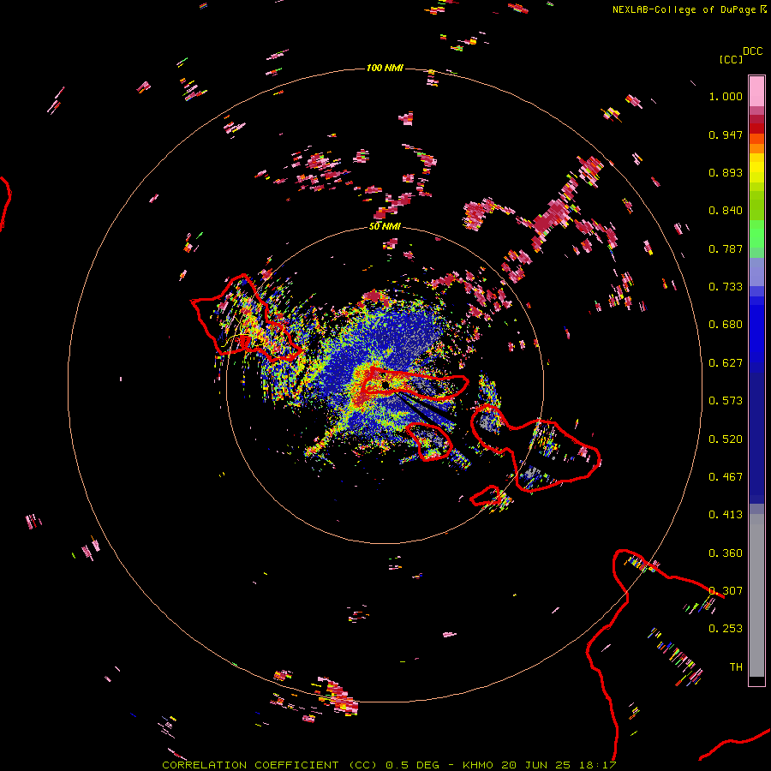Click the 0.360 scale value
Screen dimensions: 771x771
(x=726, y=553)
